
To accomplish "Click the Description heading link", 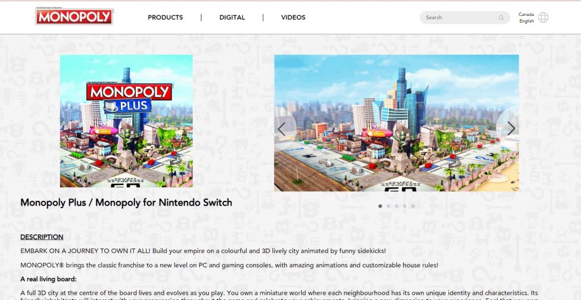I will (41, 237).
